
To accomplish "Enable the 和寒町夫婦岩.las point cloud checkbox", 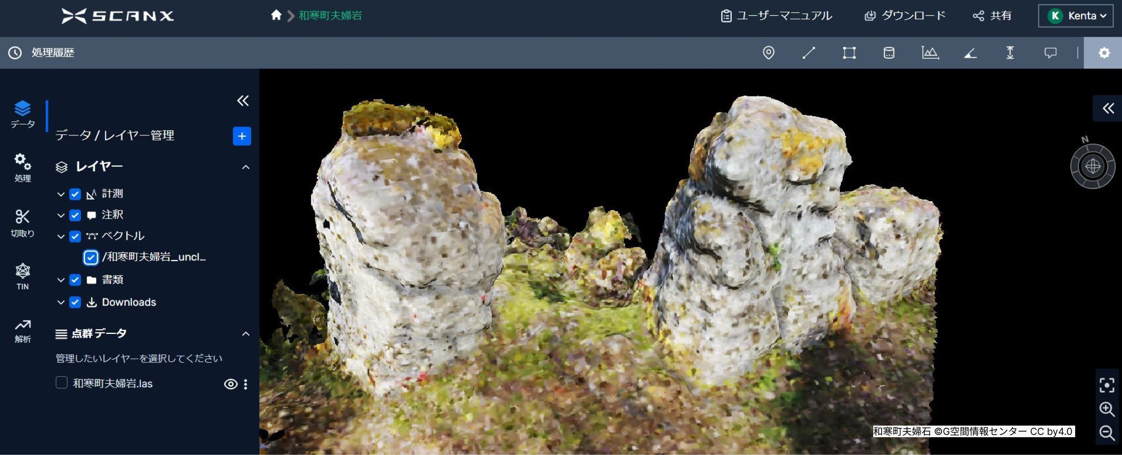I will pos(61,383).
